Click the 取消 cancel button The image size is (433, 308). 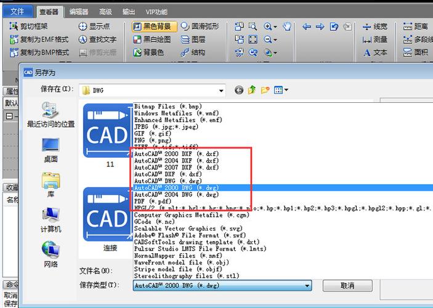347,286
